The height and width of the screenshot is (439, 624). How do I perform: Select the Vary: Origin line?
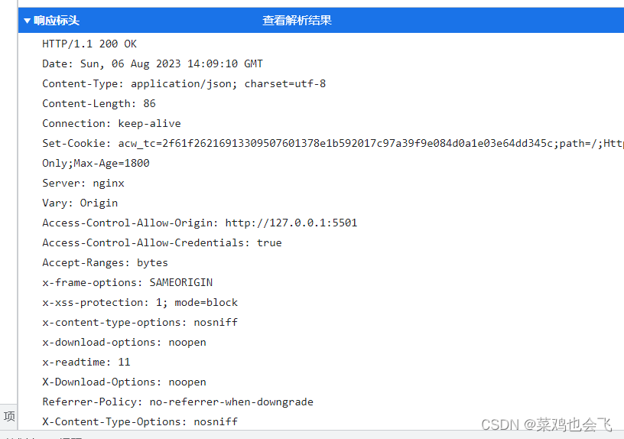80,203
